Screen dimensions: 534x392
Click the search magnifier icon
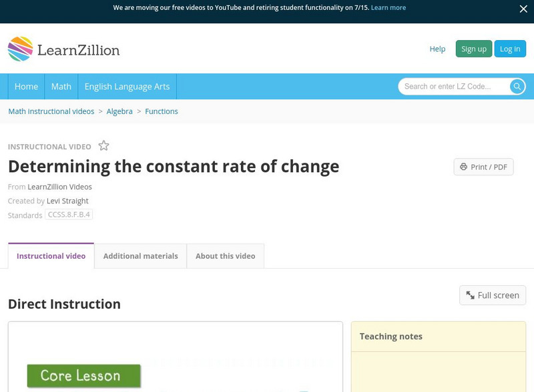click(x=517, y=87)
